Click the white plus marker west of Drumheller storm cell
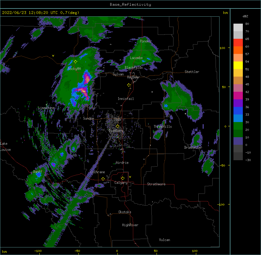 (x=185, y=114)
